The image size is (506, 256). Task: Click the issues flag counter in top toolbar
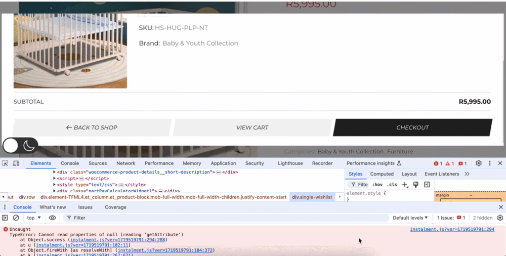pyautogui.click(x=462, y=164)
